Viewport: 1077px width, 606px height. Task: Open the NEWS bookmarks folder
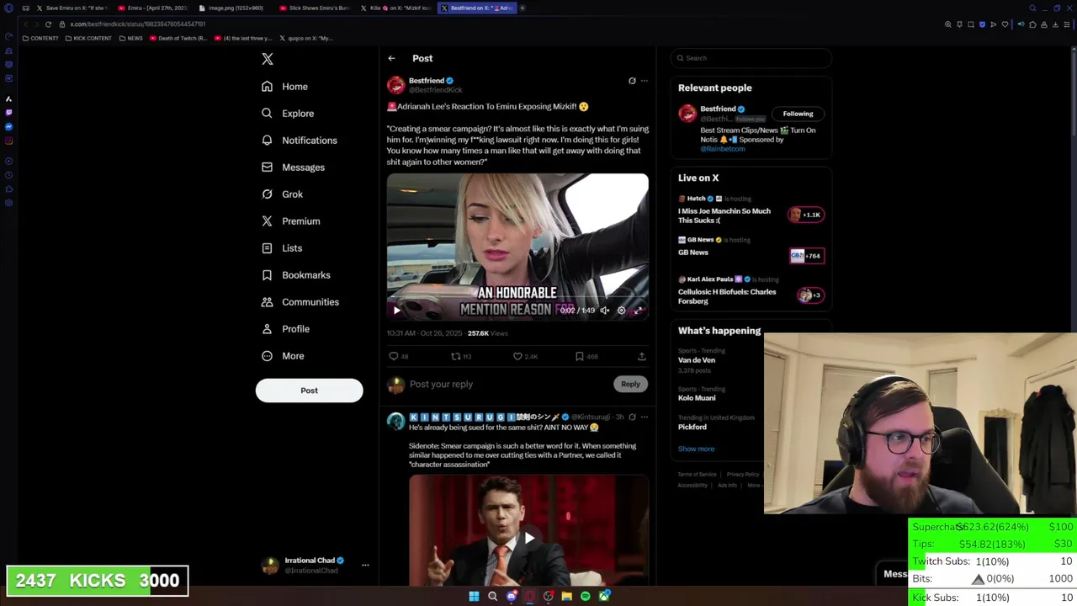pos(130,39)
